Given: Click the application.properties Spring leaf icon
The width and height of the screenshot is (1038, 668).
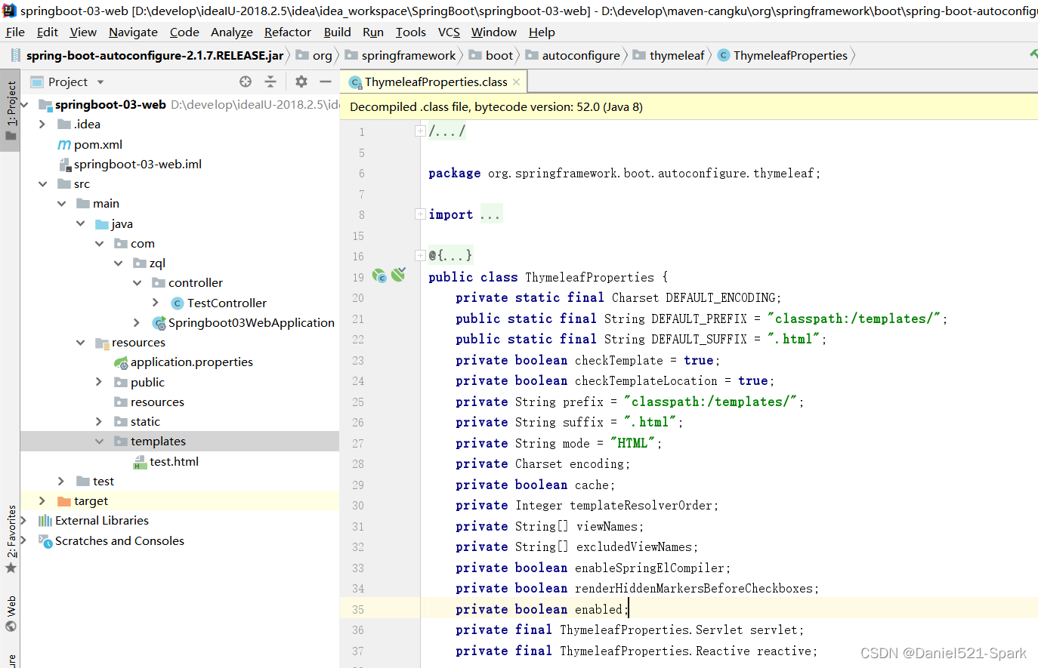Looking at the screenshot, I should tap(121, 362).
